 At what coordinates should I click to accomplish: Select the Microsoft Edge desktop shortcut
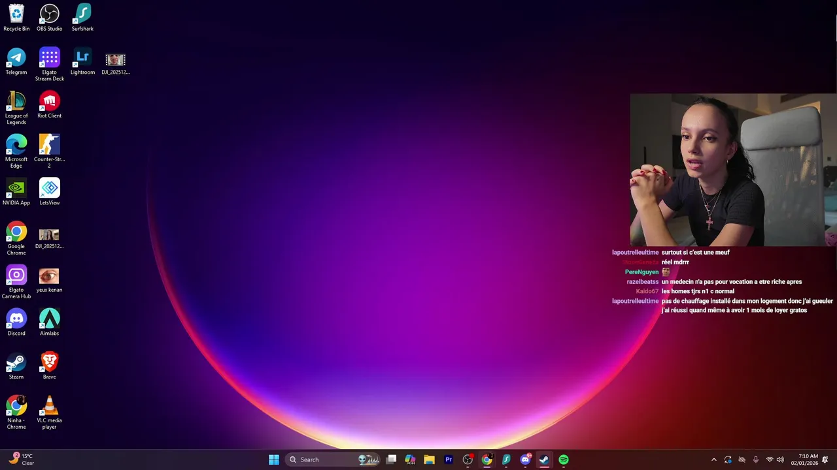(16, 151)
